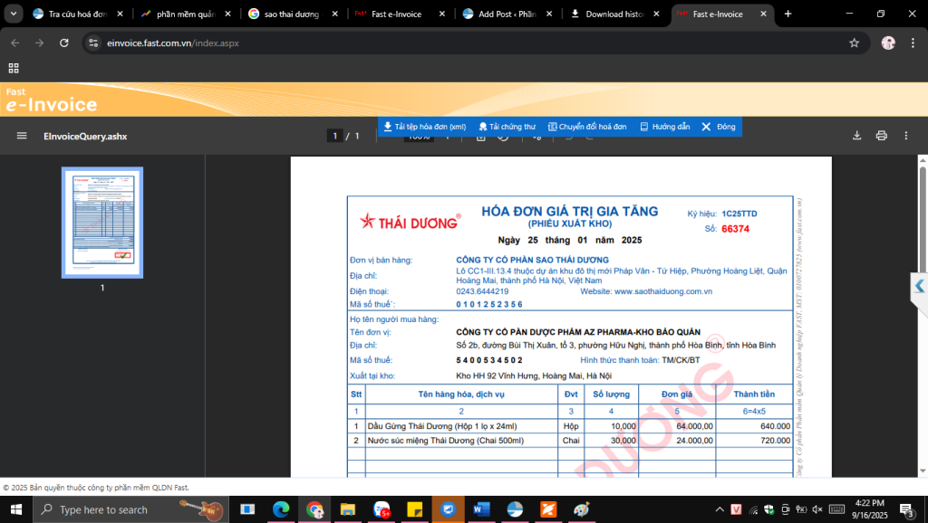Click the Fast e-Invoice logo banner
The image size is (928, 523).
tap(51, 100)
